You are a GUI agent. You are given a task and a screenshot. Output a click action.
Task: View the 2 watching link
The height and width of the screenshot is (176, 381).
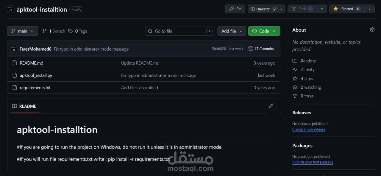pyautogui.click(x=307, y=87)
